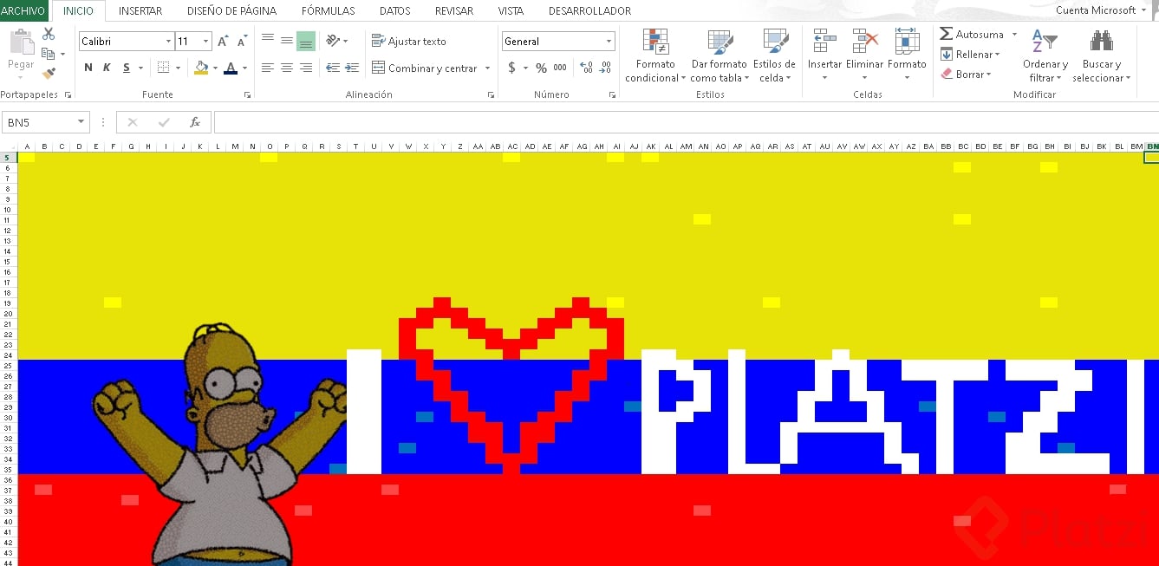Click the decrease decimals icon
This screenshot has height=566, width=1159.
(x=606, y=68)
